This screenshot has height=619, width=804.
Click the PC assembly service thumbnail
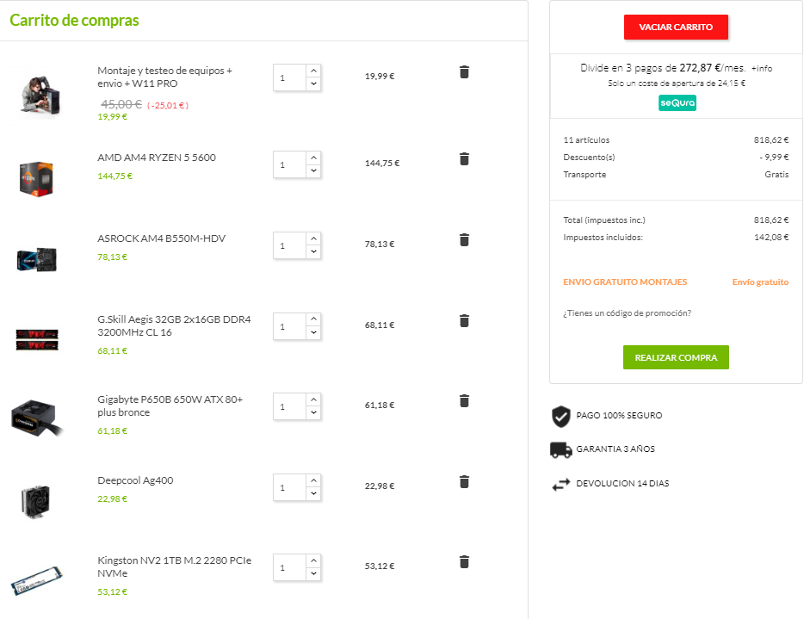(x=40, y=96)
